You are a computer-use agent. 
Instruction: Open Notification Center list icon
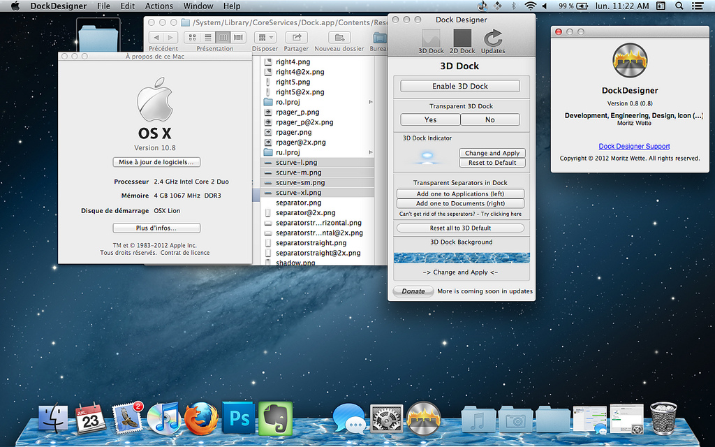click(x=698, y=6)
